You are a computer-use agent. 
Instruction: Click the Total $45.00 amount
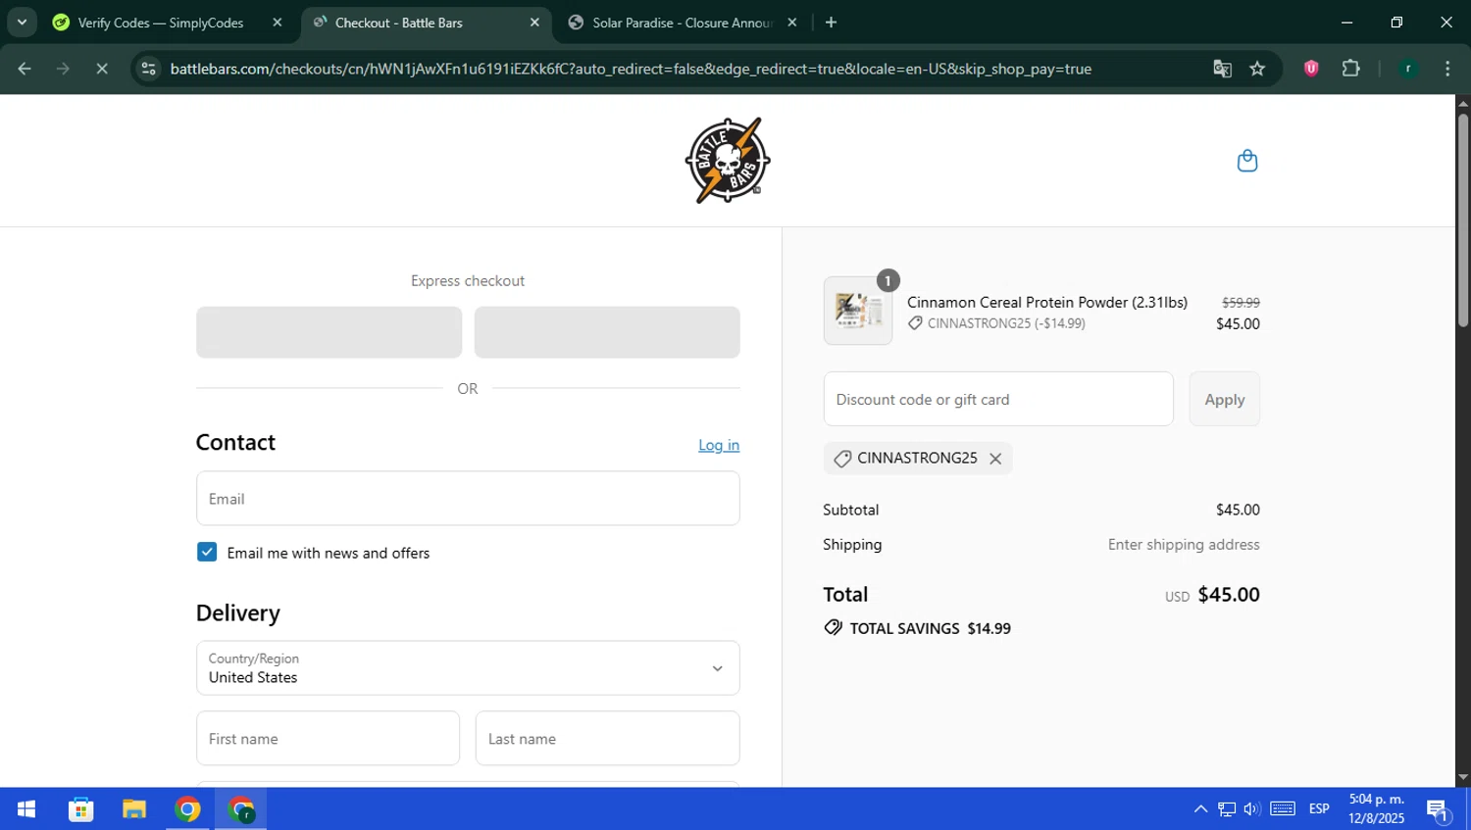pos(1229,595)
